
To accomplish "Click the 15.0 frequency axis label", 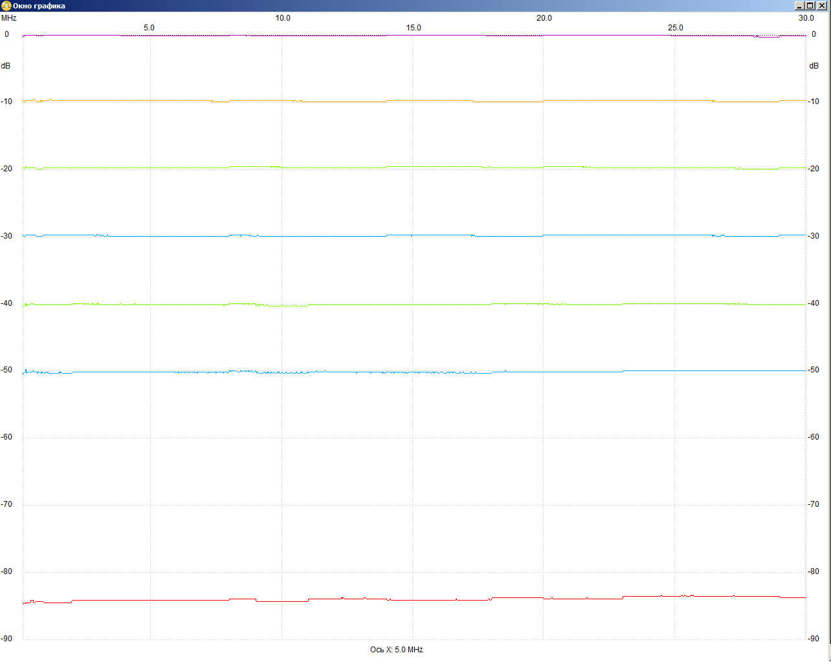I will click(414, 28).
